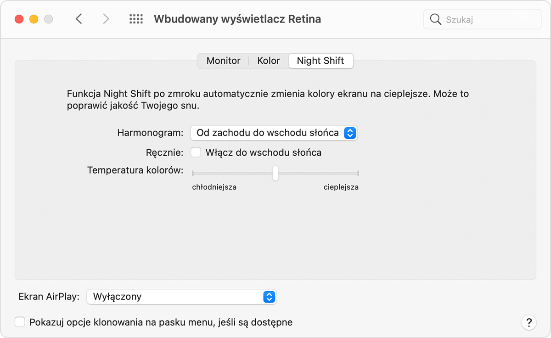This screenshot has width=551, height=338.
Task: Click the magnifying glass search icon
Action: (435, 19)
